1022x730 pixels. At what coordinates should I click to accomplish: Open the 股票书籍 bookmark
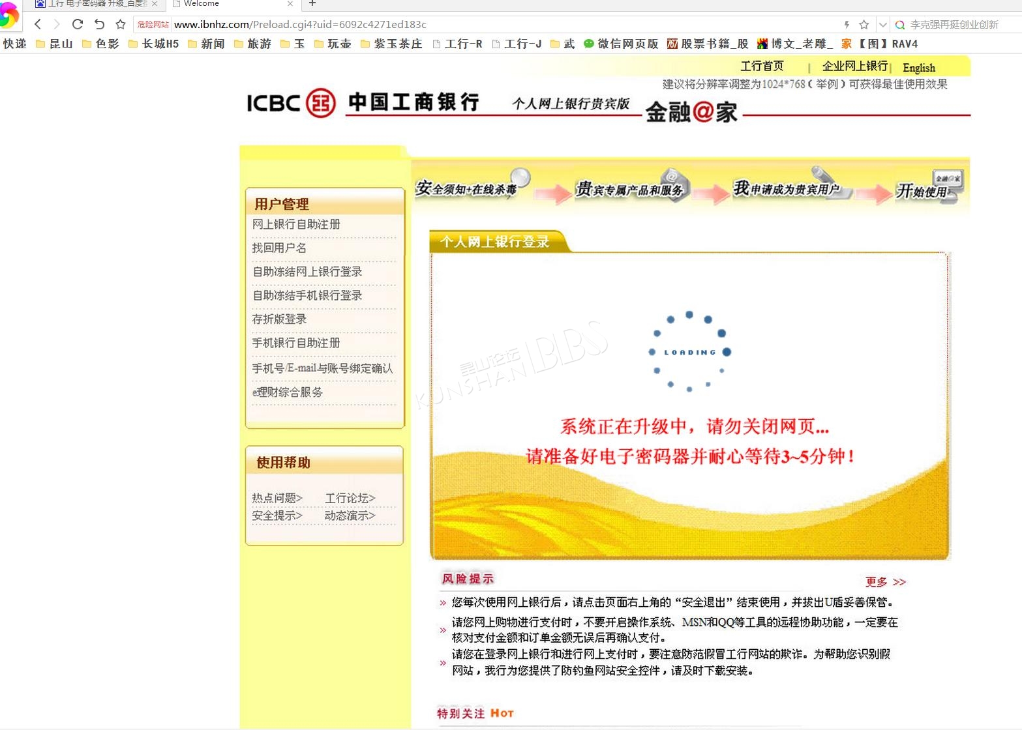click(x=708, y=44)
